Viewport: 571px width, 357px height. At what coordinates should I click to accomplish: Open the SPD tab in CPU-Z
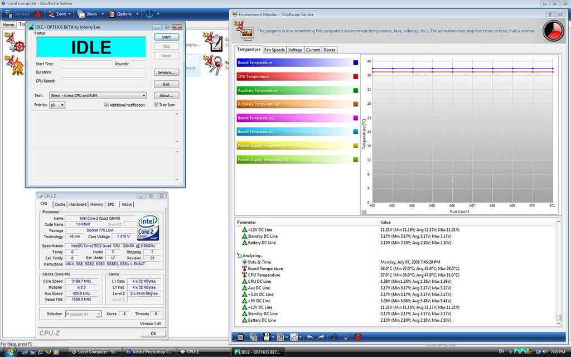[x=111, y=204]
